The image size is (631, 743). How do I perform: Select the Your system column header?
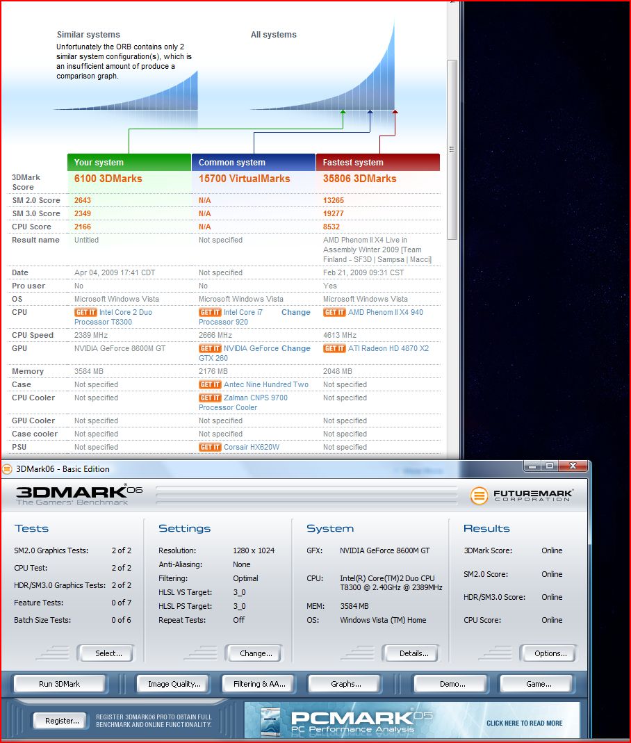pos(129,162)
